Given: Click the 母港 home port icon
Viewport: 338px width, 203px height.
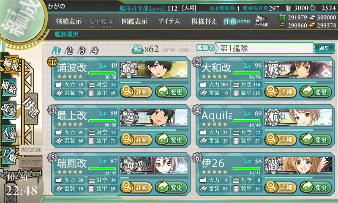Looking at the screenshot, I should click(x=31, y=109).
